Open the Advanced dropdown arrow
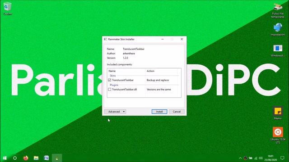The width and height of the screenshot is (289, 162). 124,112
